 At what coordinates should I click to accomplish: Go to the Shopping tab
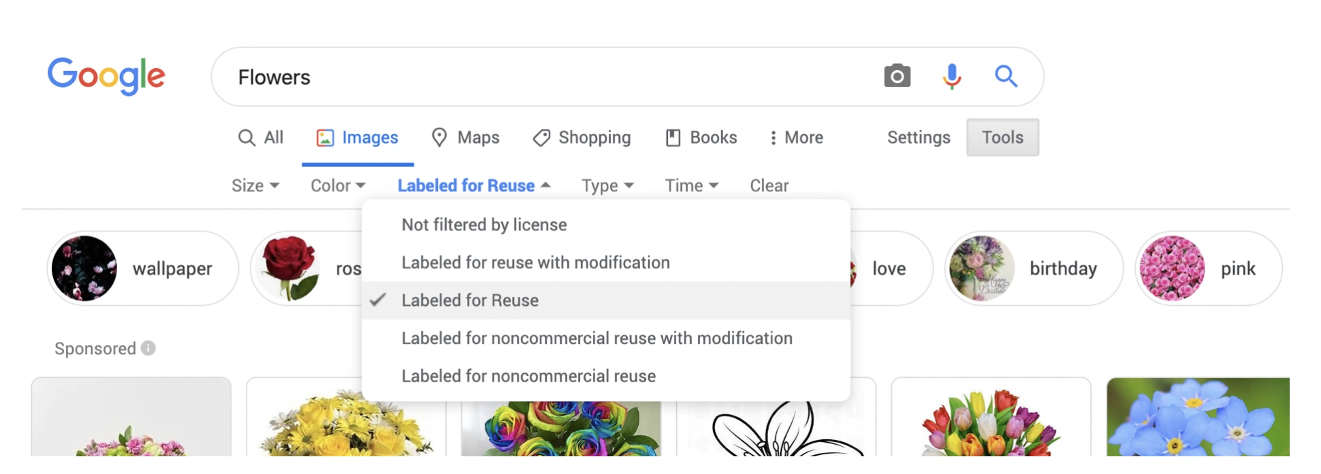tap(582, 138)
